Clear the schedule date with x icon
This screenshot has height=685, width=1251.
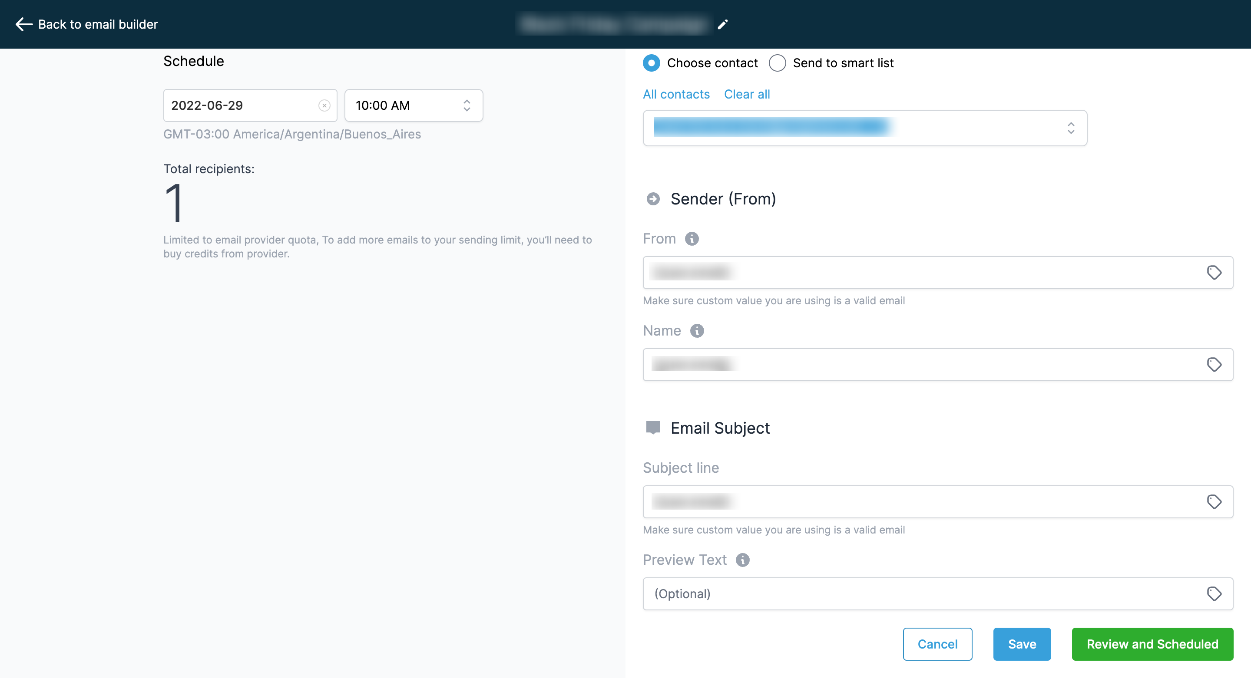(324, 105)
